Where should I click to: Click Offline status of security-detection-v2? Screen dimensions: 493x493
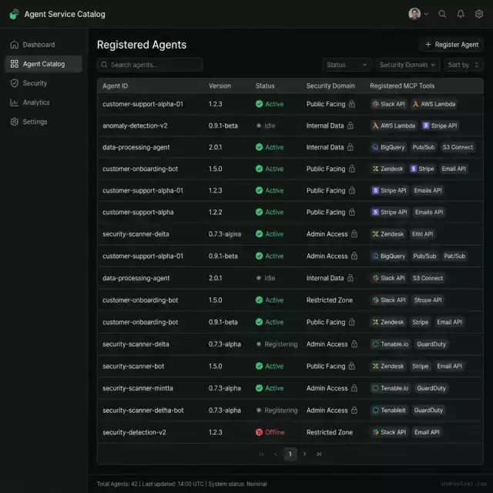click(270, 432)
